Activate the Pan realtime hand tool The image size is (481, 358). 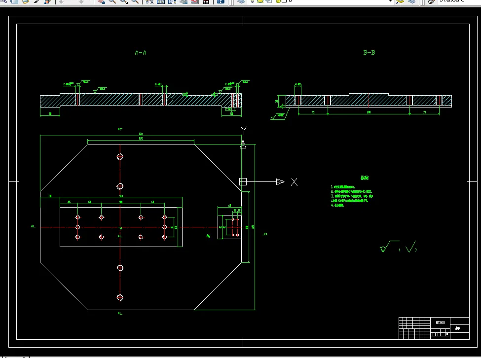(101, 1)
